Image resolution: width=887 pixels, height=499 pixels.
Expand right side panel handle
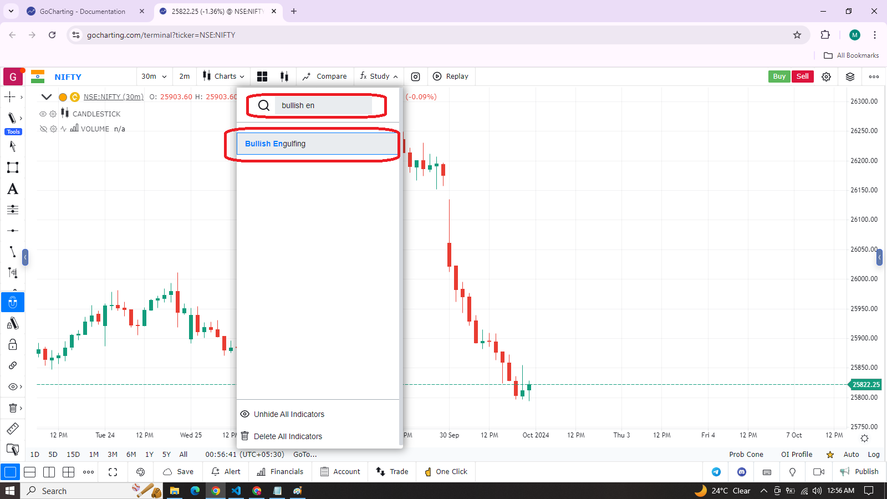point(879,257)
